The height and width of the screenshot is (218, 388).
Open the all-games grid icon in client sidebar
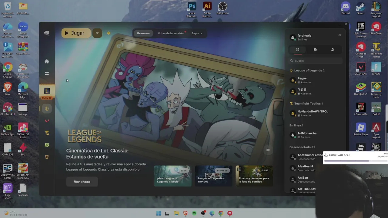point(47,73)
